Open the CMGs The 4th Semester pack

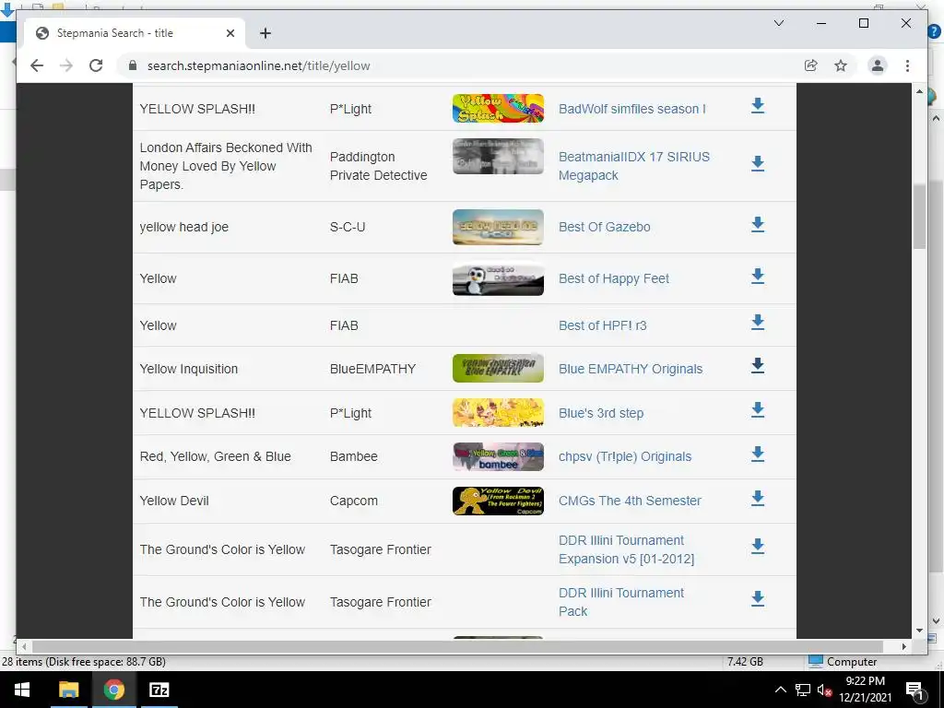pos(630,501)
